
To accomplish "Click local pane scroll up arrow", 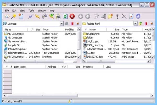I will [79, 29].
